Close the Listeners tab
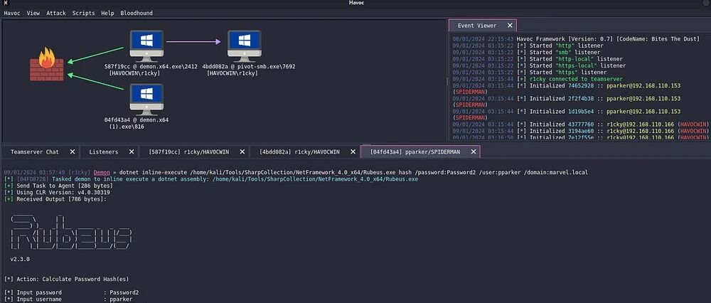The image size is (711, 303). (131, 152)
